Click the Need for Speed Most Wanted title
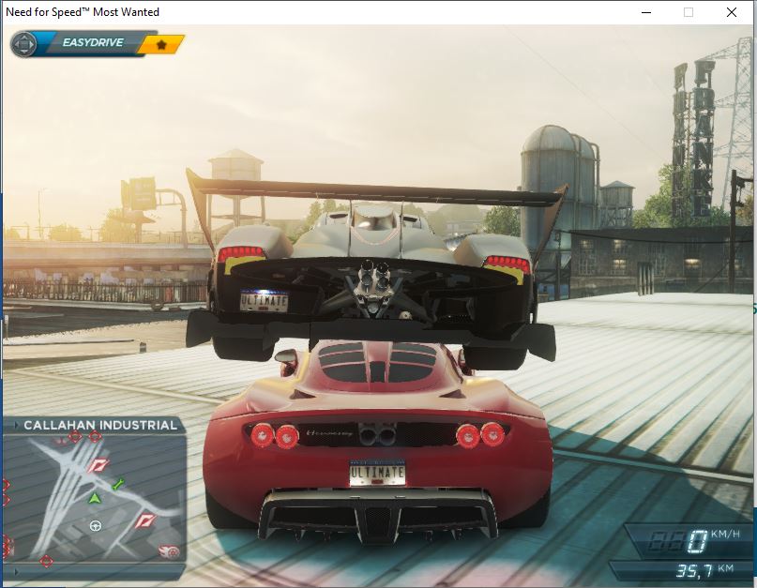 point(83,12)
